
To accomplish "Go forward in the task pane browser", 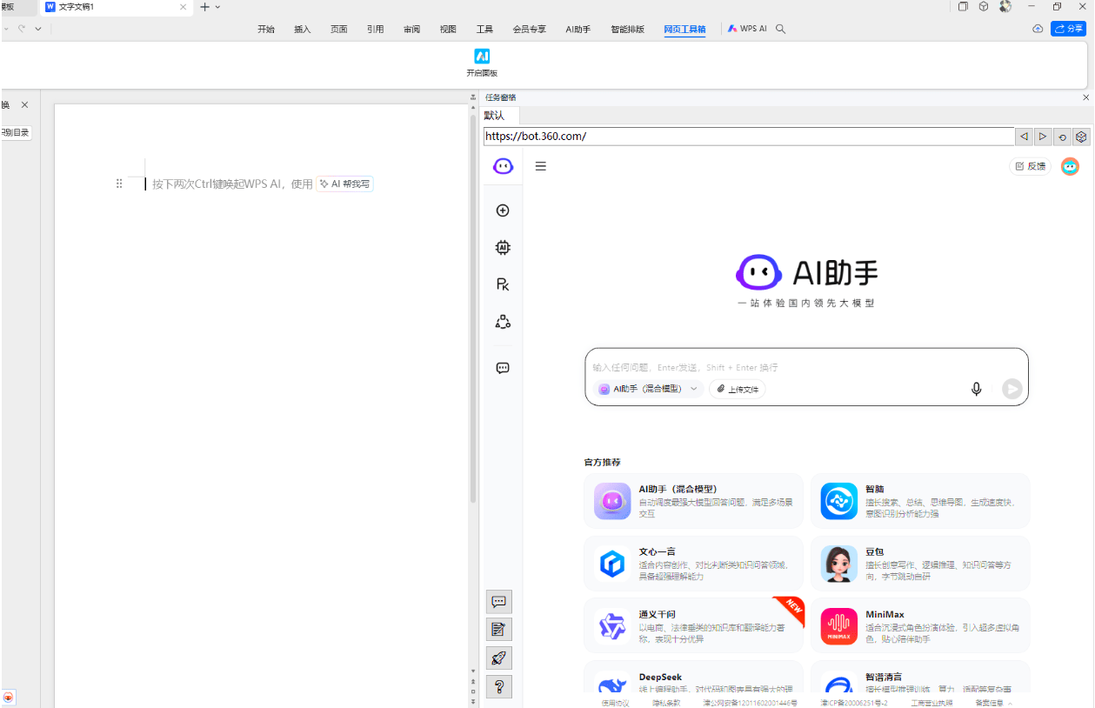I will [1044, 137].
